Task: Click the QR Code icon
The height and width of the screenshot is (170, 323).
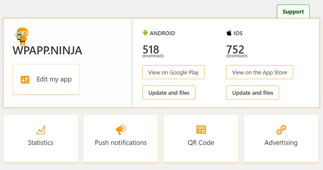Action: [201, 130]
